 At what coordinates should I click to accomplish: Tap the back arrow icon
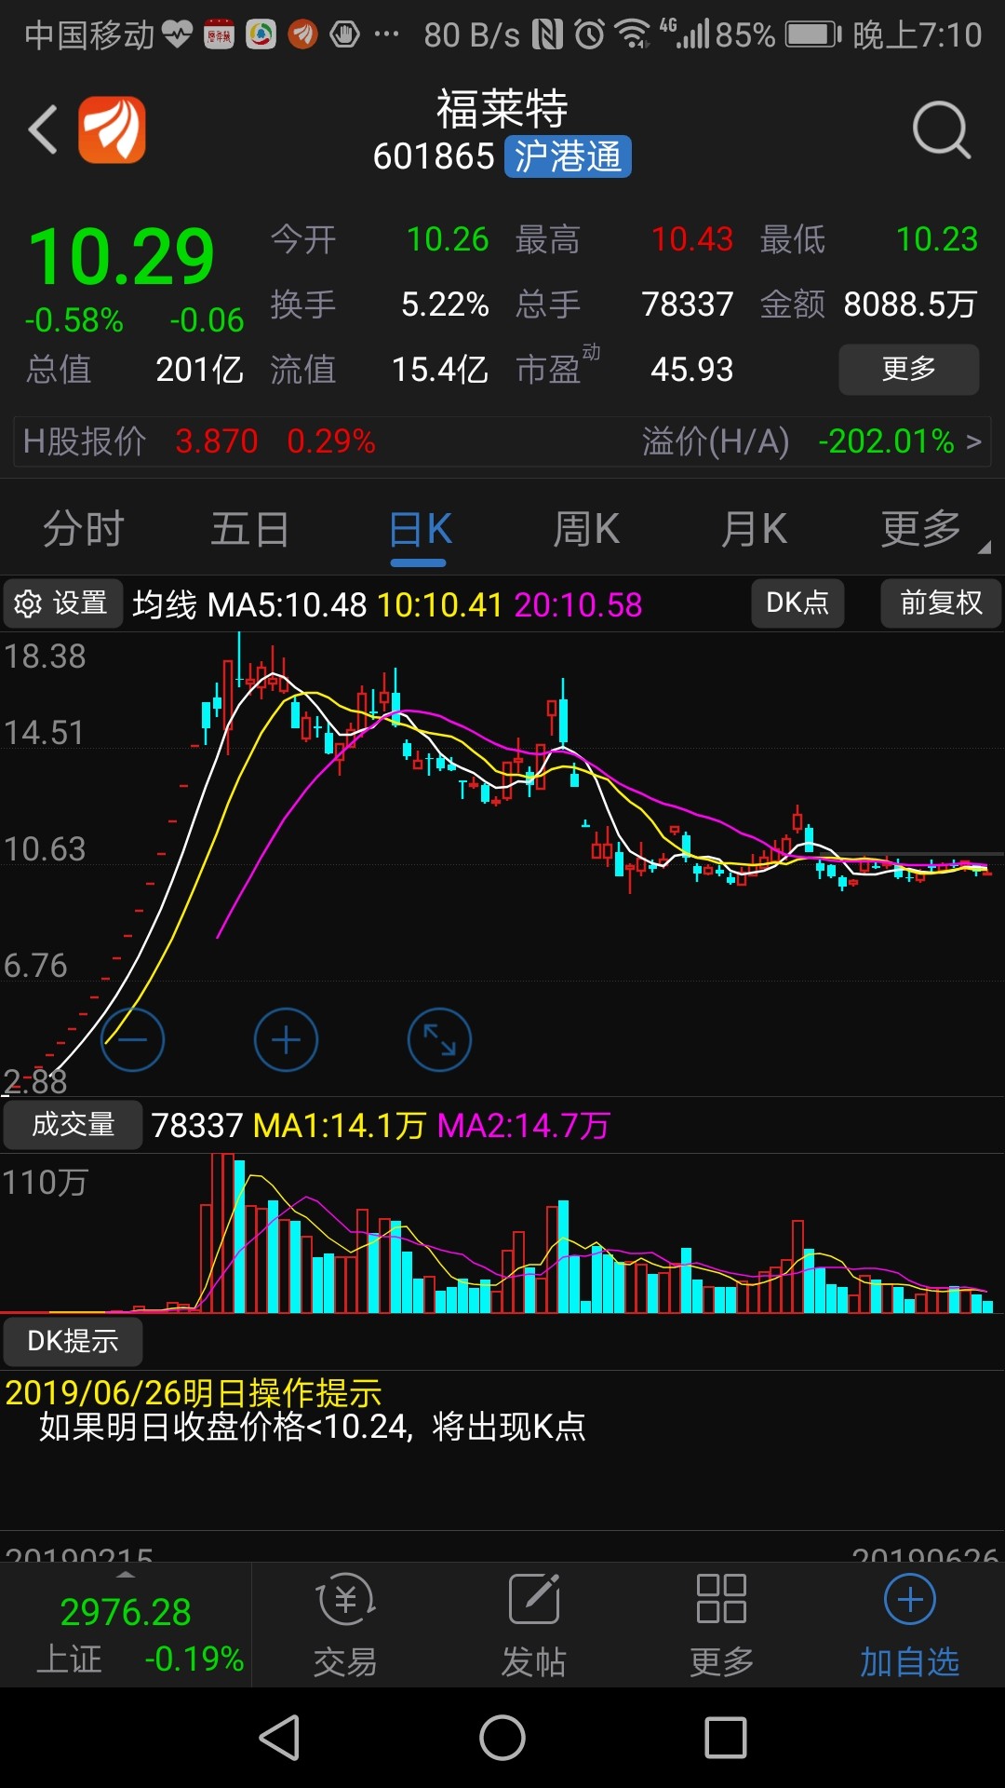tap(44, 129)
